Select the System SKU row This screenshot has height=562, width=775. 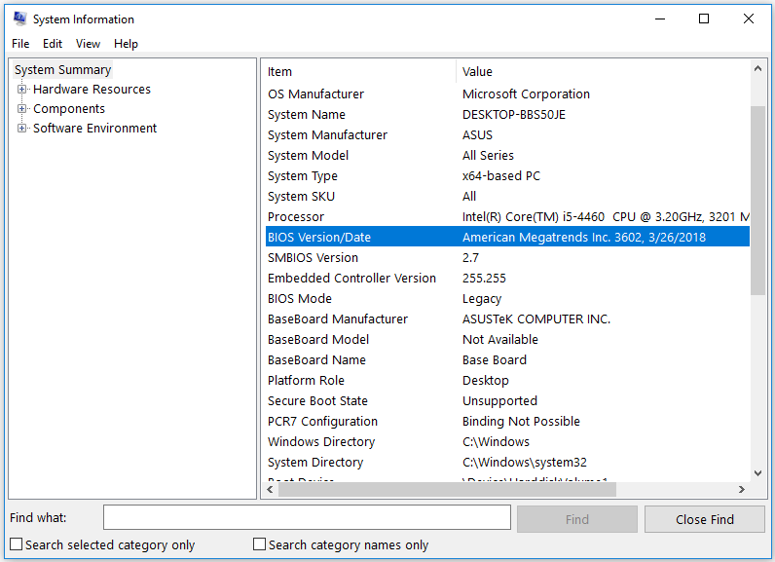[x=507, y=196]
